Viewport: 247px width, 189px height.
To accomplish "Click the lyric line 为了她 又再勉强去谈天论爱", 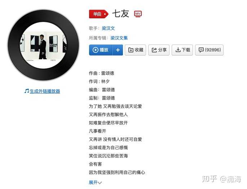I will pyautogui.click(x=115, y=106).
